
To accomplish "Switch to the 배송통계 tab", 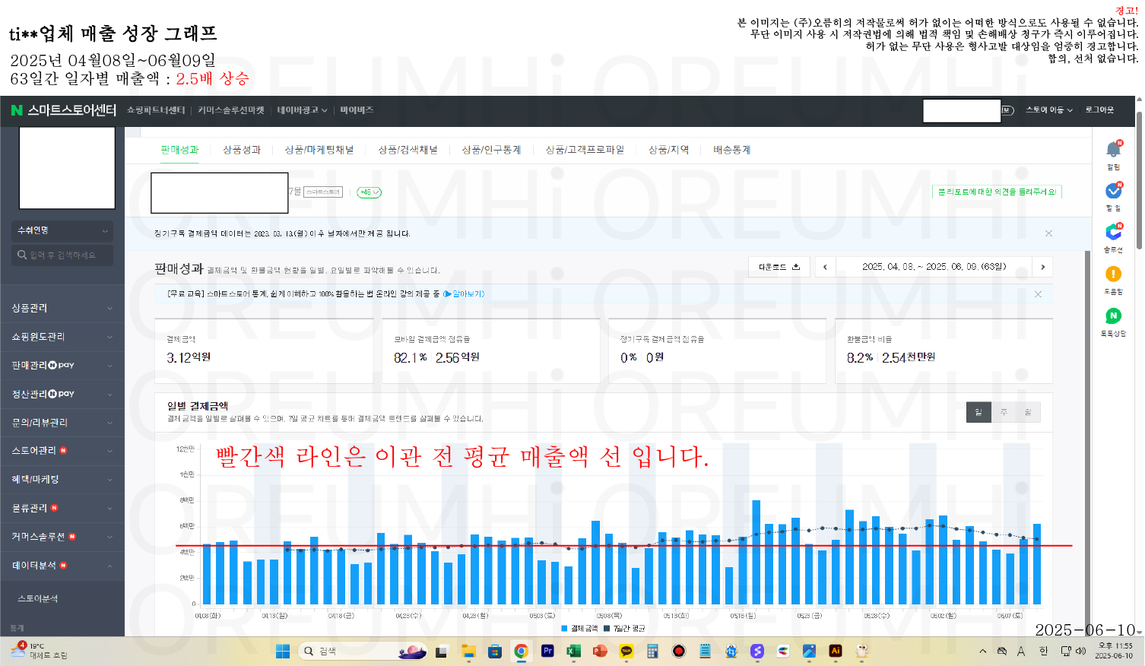I will click(x=731, y=150).
